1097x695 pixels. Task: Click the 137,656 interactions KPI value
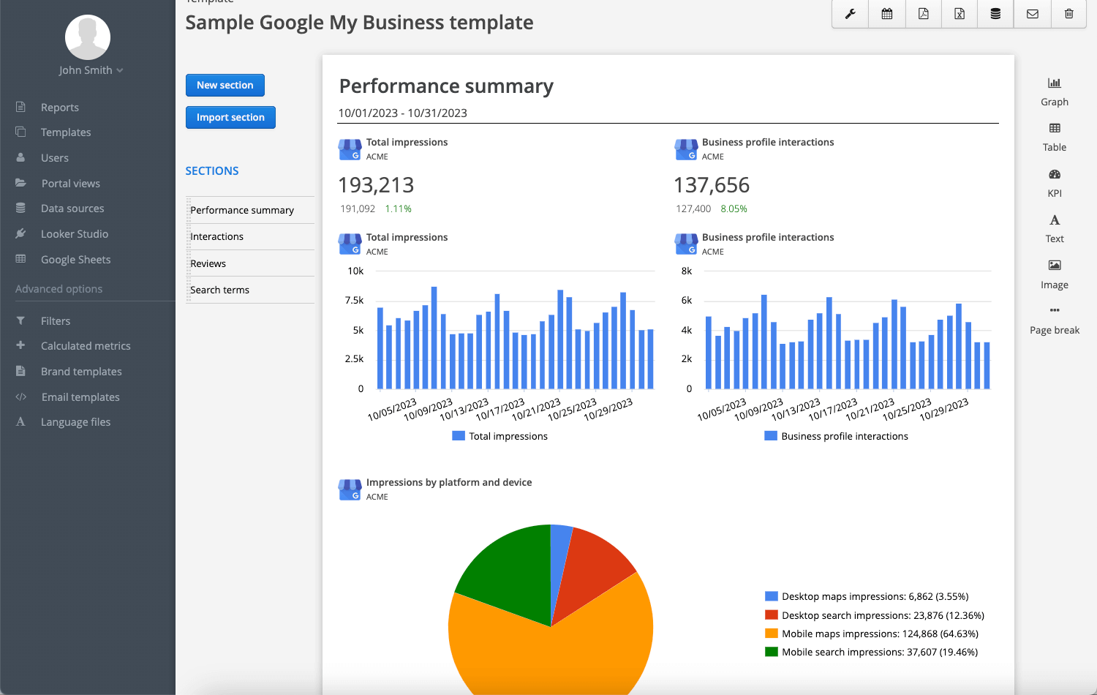[x=712, y=185]
